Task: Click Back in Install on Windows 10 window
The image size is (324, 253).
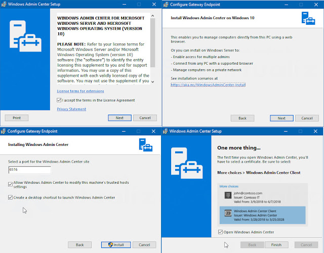Action: [x=242, y=118]
